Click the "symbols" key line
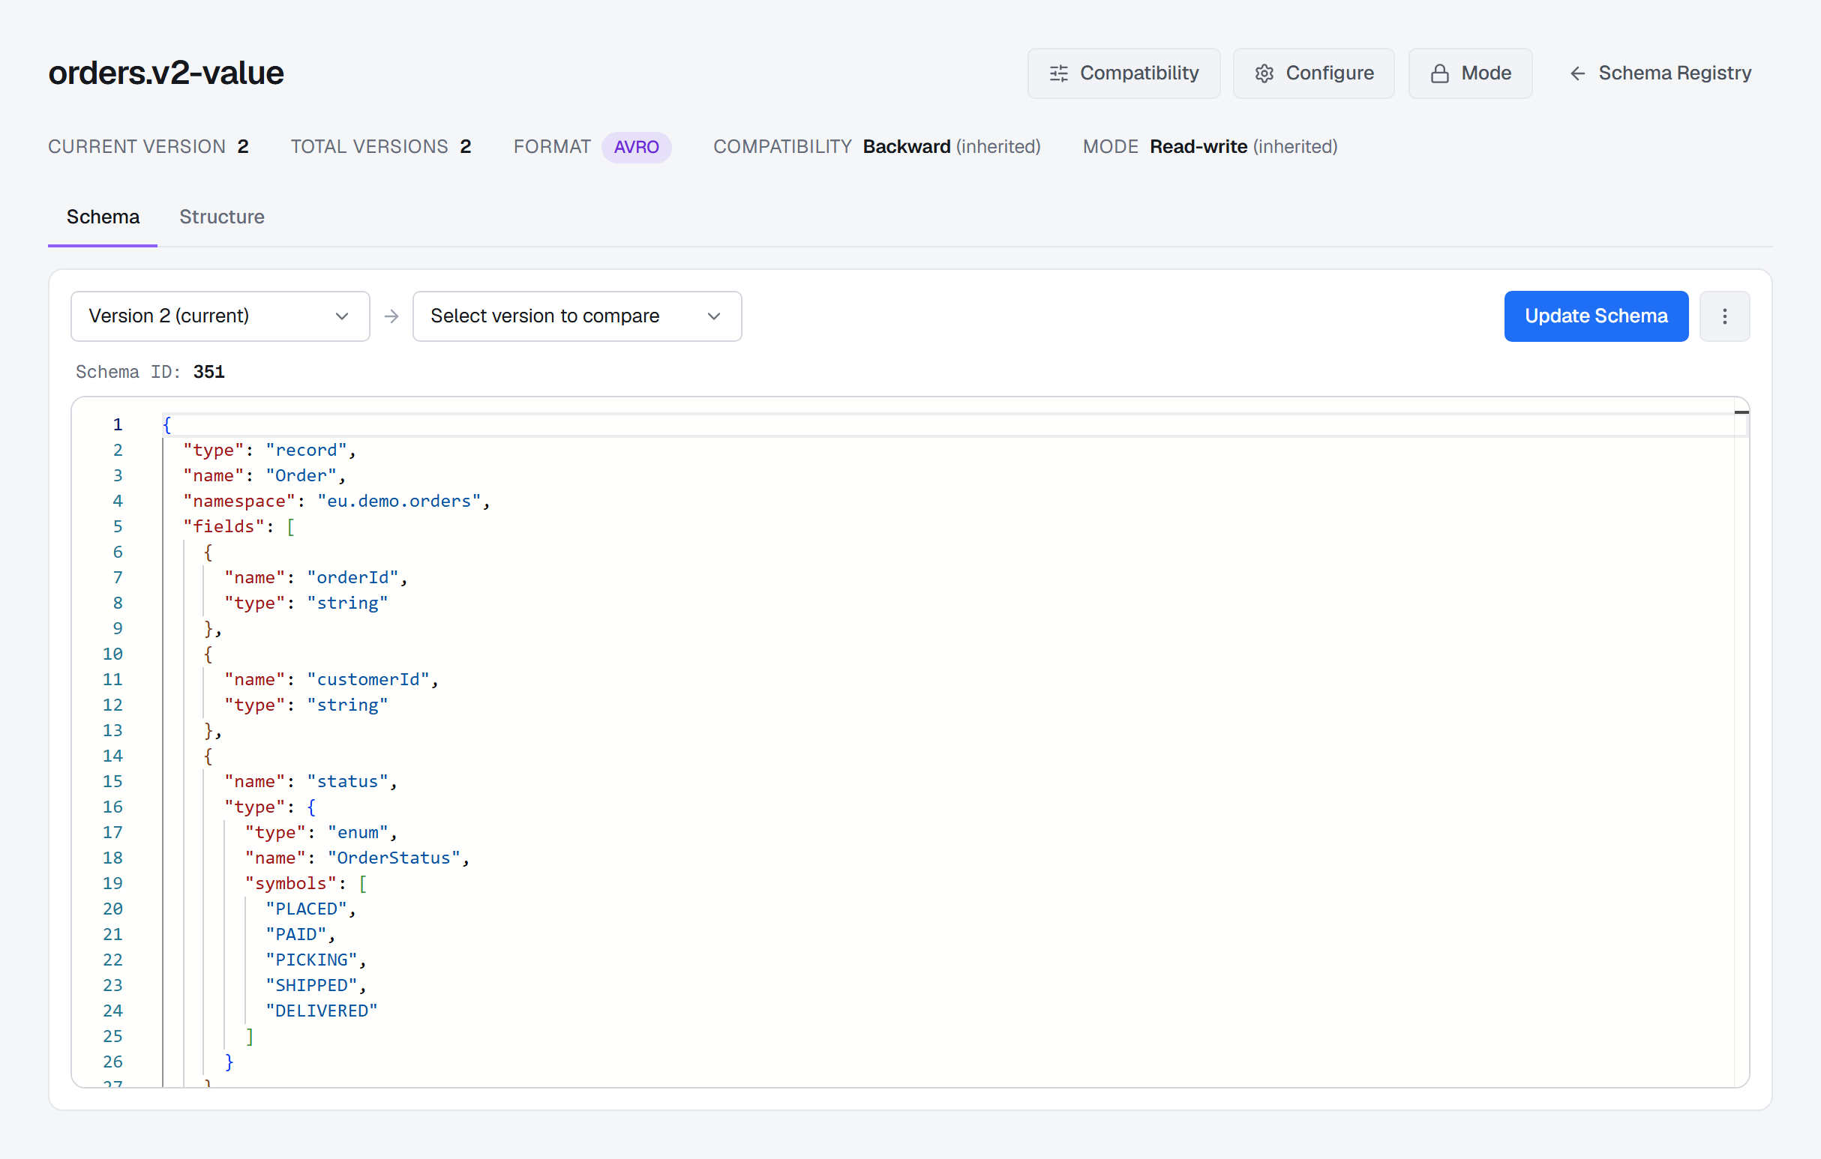1821x1159 pixels. (305, 884)
